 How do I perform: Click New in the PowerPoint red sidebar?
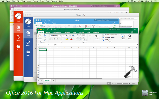tap(18, 28)
